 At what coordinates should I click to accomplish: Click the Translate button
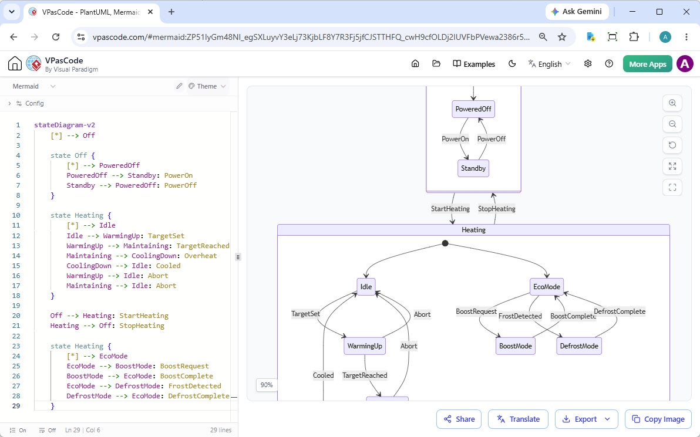518,419
